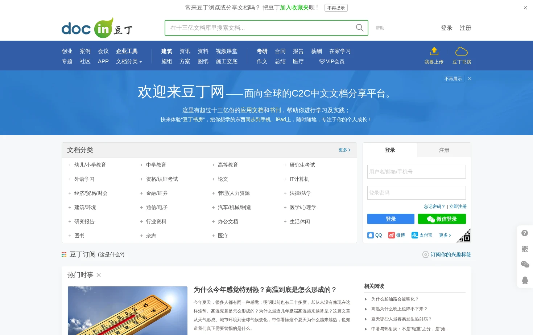Click the QR code sidebar icon

(x=525, y=249)
